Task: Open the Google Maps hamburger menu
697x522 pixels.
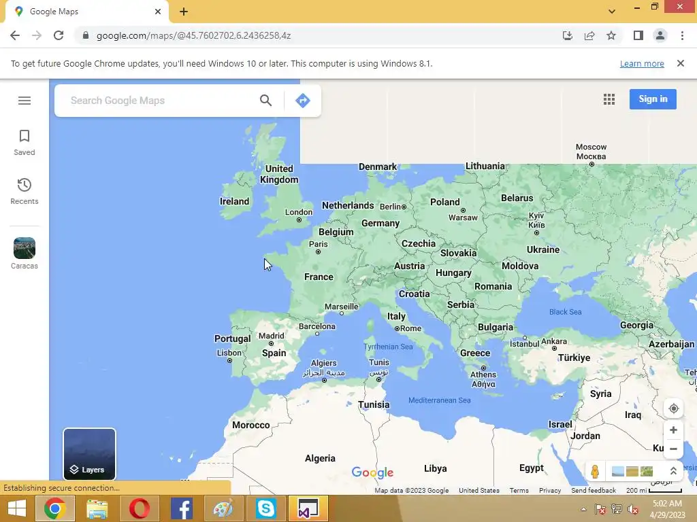Action: point(25,101)
